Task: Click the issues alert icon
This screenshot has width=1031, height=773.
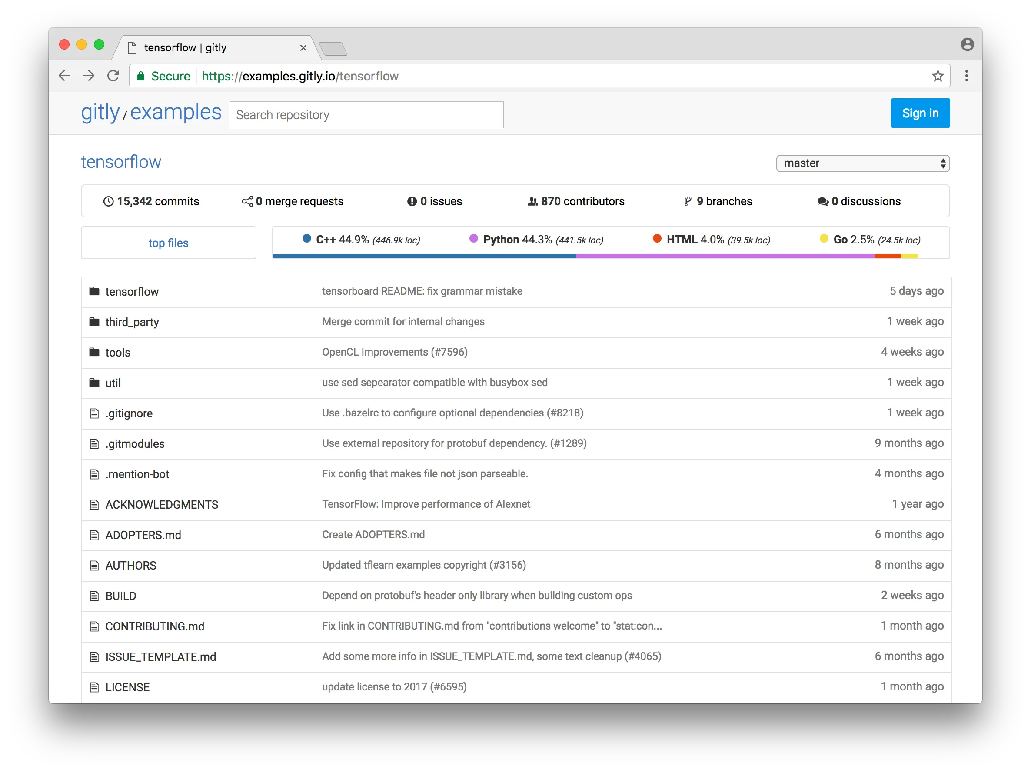Action: click(412, 201)
